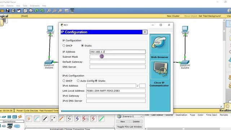Click the PC0 device on the workspace
The image size is (231, 130).
point(50,29)
